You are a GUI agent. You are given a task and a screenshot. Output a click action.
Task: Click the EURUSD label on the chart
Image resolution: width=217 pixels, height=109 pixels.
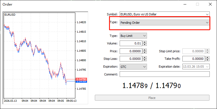10,15
